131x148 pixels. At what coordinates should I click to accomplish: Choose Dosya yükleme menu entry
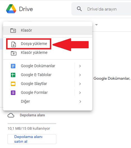pos(48,44)
